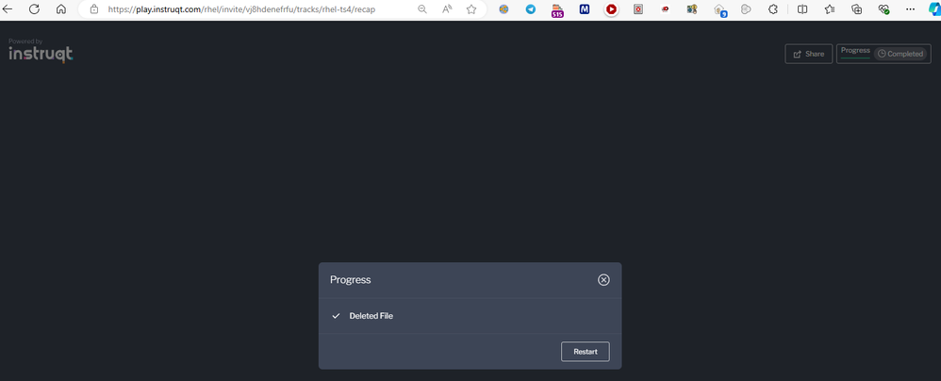Open Favorites list

[x=830, y=9]
